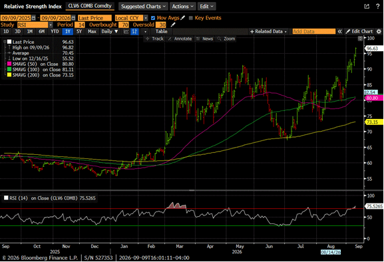Click the 96.63 last price axis label

[x=374, y=49]
